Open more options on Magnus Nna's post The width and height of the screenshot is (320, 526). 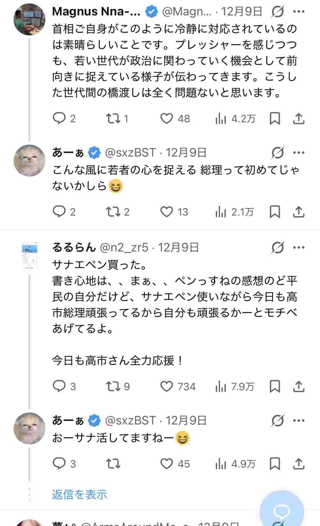[299, 11]
